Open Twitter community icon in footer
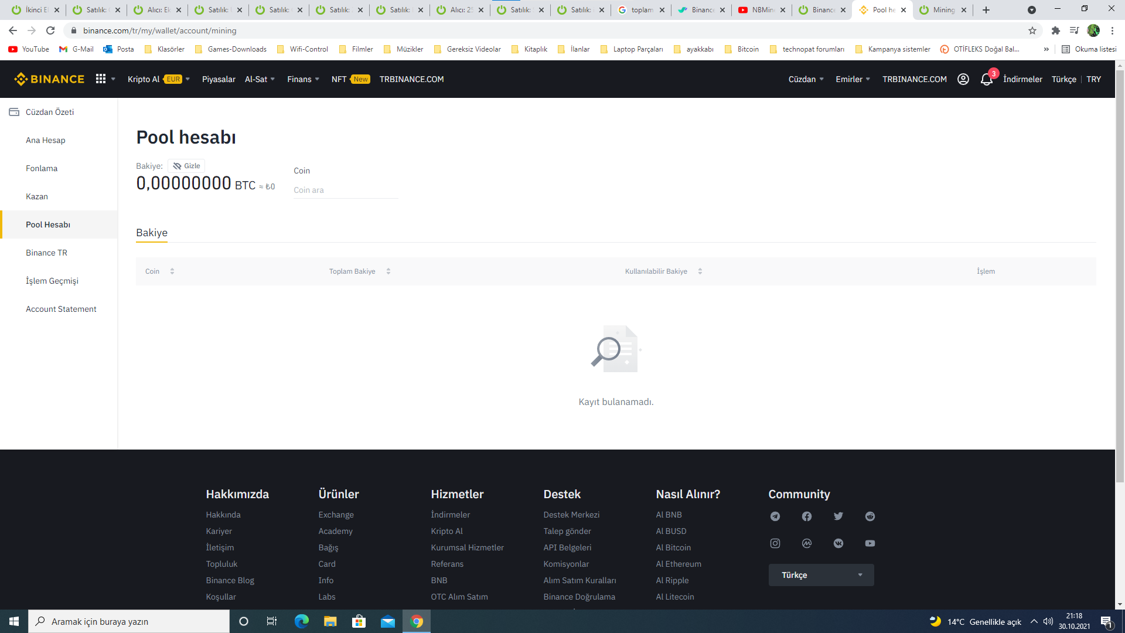The image size is (1125, 633). [838, 516]
